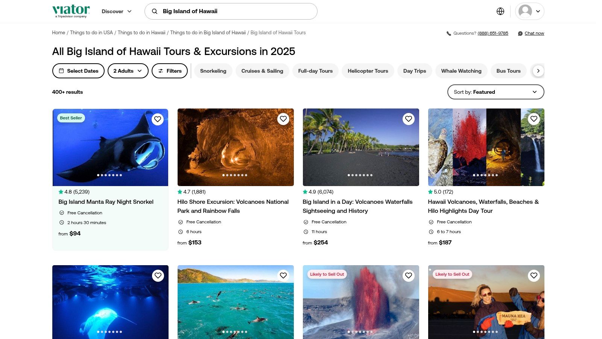Viewport: 602px width, 339px height.
Task: Select the Helicopter Tours category chip
Action: click(x=368, y=71)
